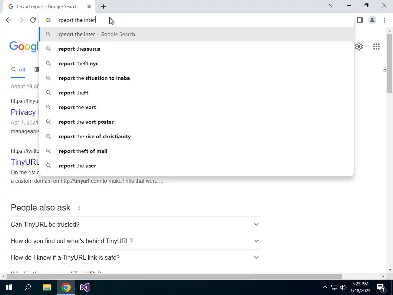Choose the 'report theft nyc' suggestion
This screenshot has width=393, height=295.
197,63
